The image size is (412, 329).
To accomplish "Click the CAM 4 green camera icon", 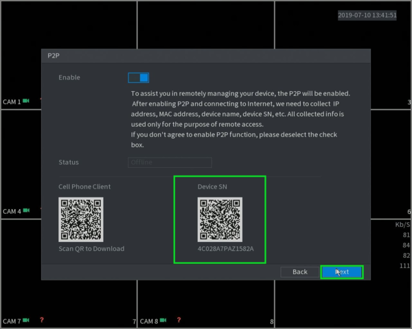I will click(26, 210).
